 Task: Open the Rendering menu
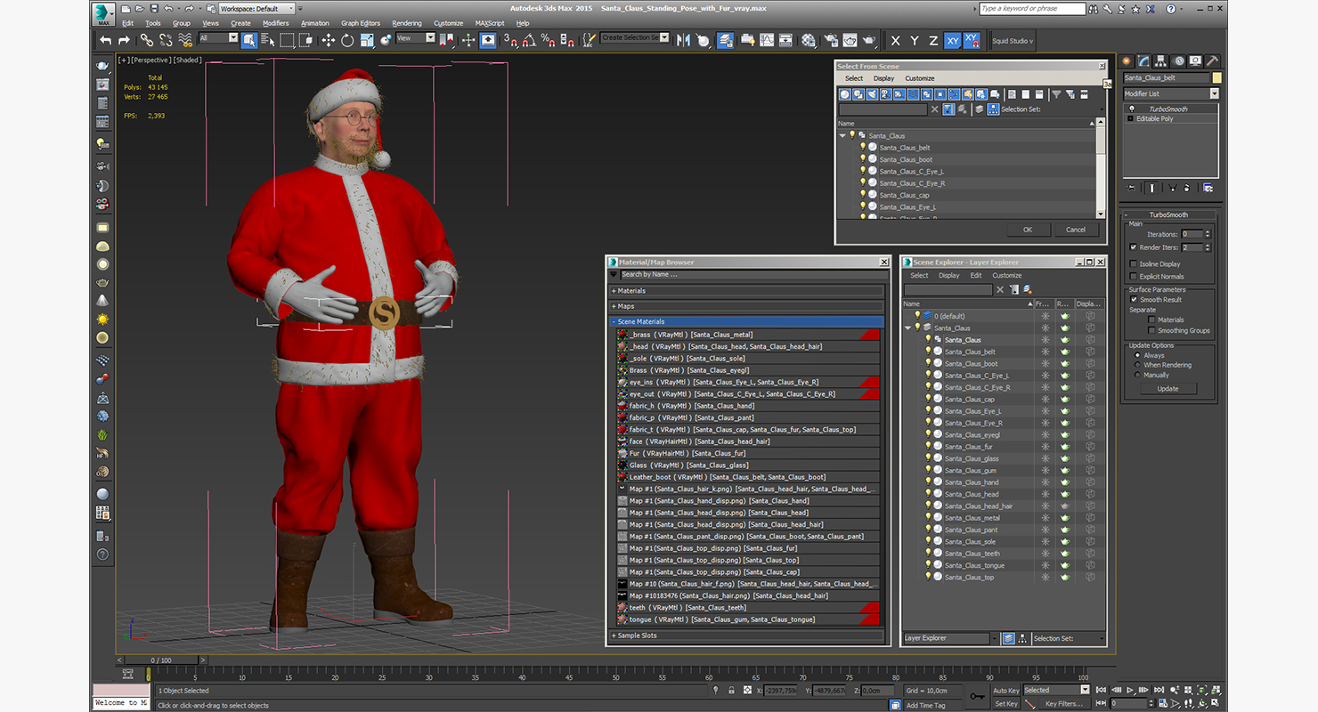coord(407,23)
